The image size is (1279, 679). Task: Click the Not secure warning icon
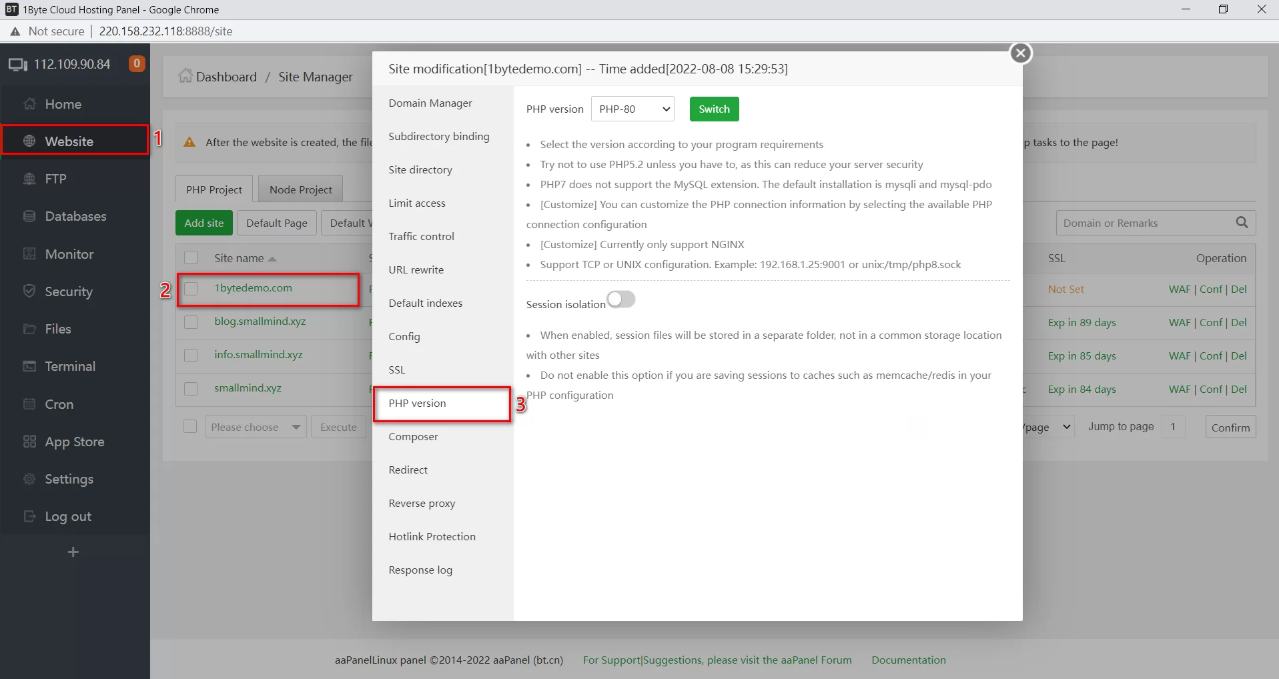15,31
